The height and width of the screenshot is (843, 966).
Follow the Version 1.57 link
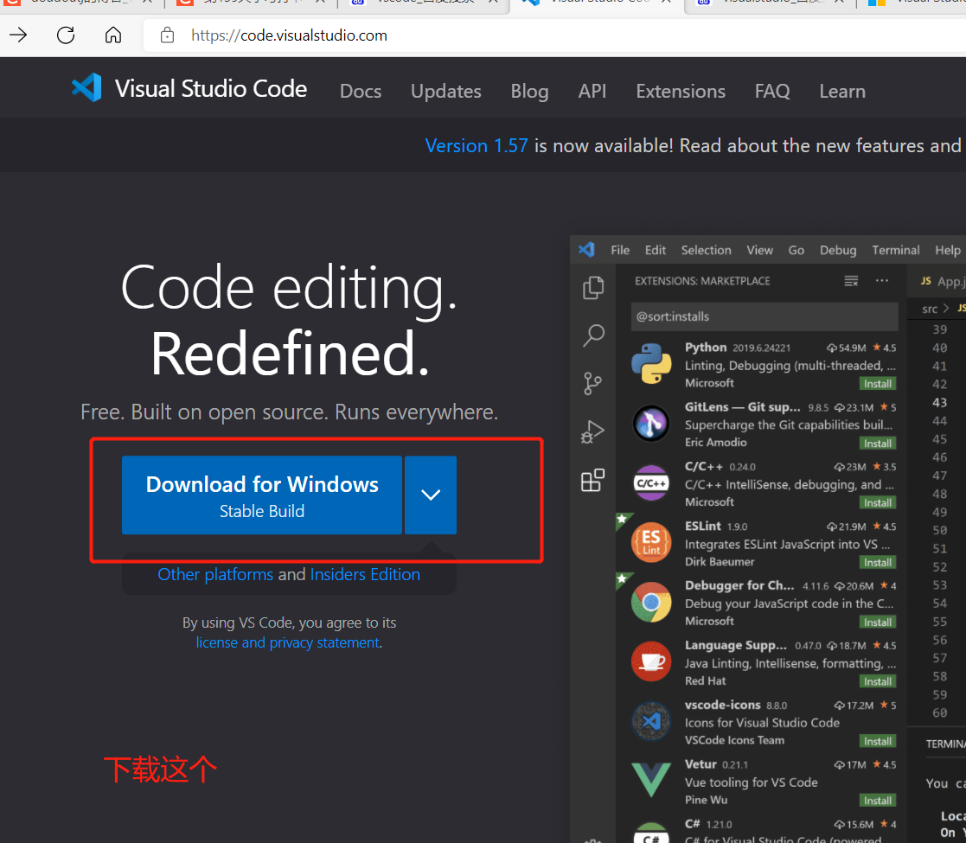[x=477, y=146]
